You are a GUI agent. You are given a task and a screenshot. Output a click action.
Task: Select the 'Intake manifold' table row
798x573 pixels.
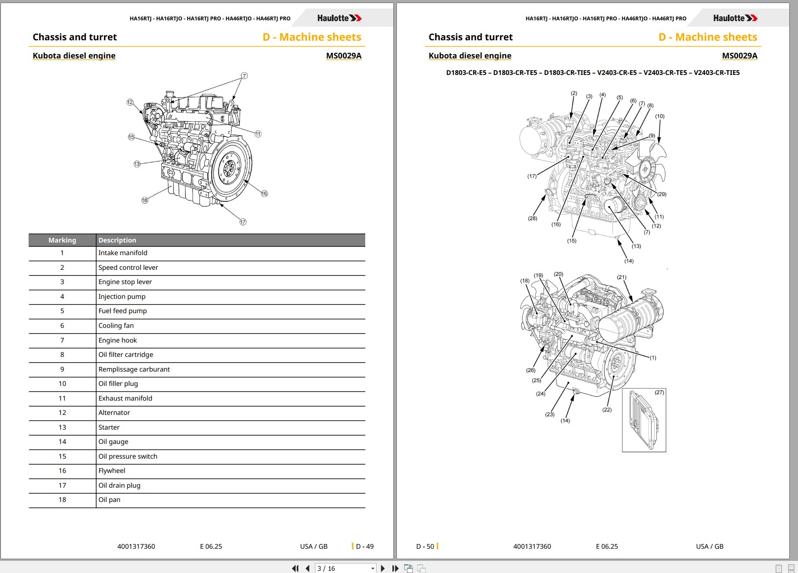click(x=197, y=253)
